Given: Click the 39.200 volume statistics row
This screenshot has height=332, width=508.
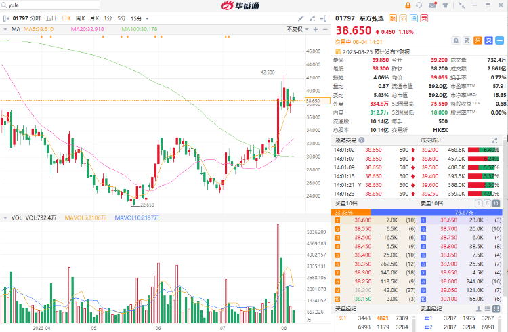Looking at the screenshot, I should coord(461,150).
